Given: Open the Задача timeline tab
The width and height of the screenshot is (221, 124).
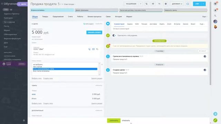Looking at the screenshot, I should pos(130,24).
